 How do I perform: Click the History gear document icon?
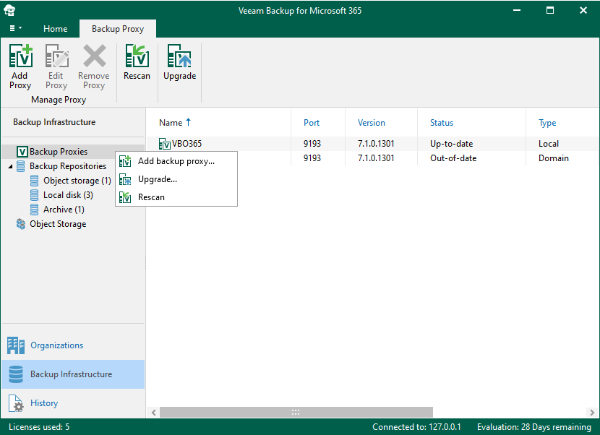point(16,404)
